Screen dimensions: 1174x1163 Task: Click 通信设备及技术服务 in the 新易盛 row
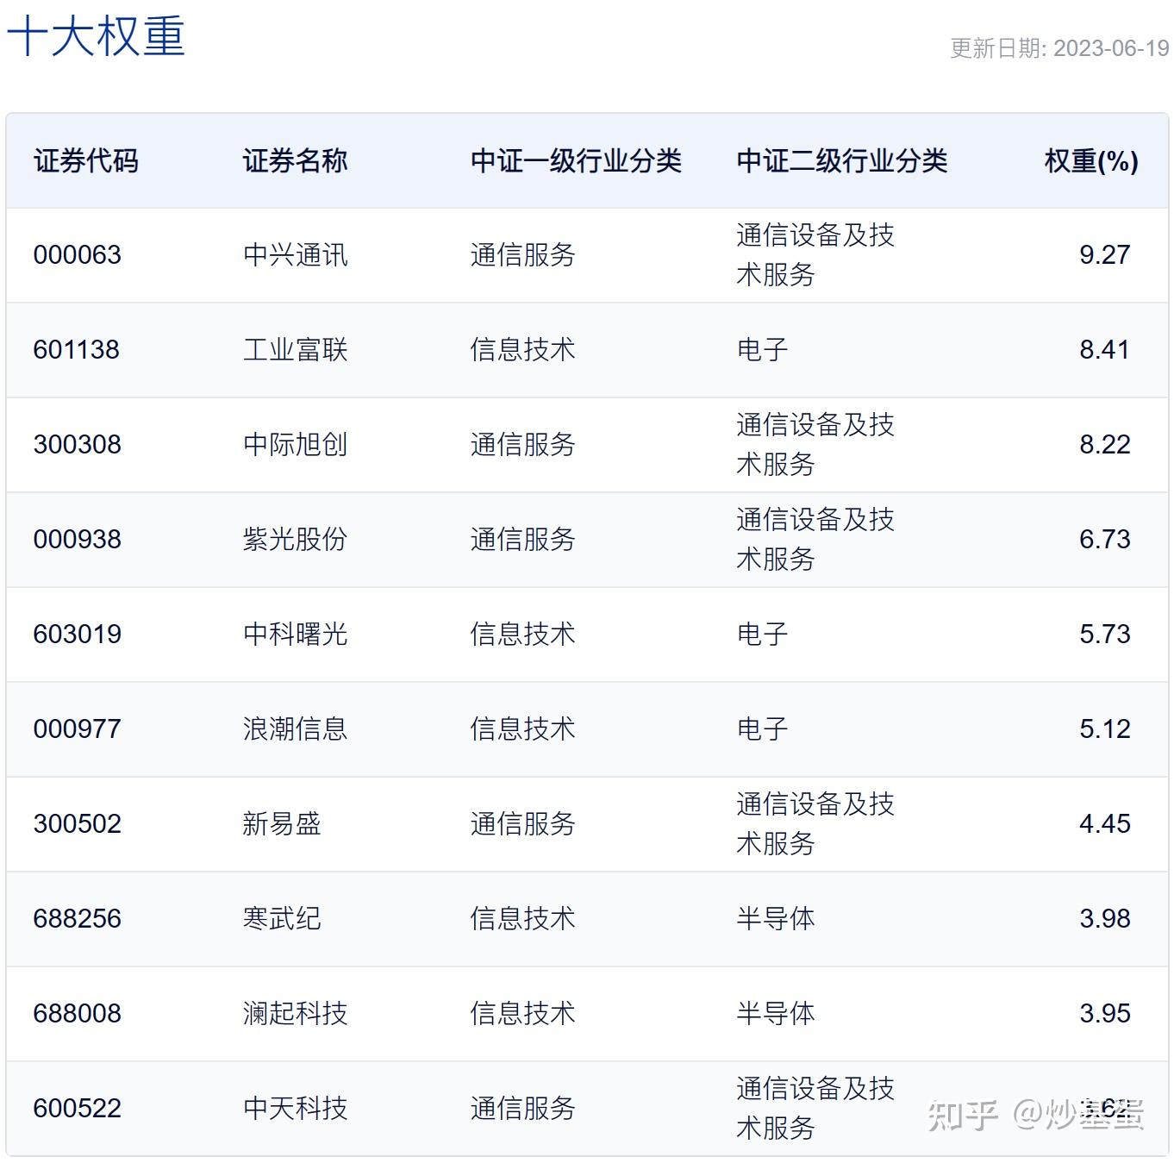[815, 824]
